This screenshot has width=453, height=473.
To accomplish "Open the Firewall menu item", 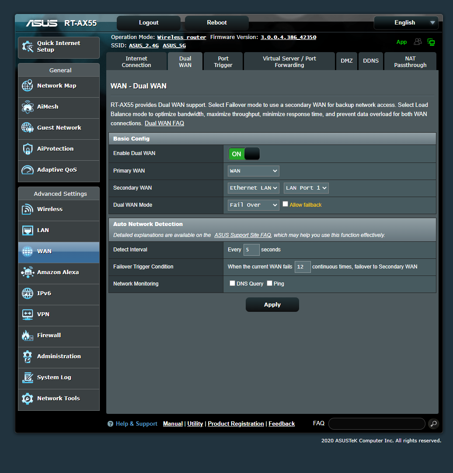I will 59,336.
